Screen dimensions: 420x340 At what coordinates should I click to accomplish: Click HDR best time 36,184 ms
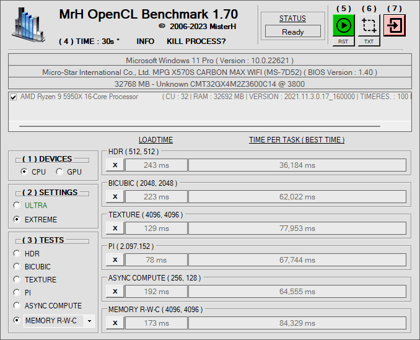[297, 165]
